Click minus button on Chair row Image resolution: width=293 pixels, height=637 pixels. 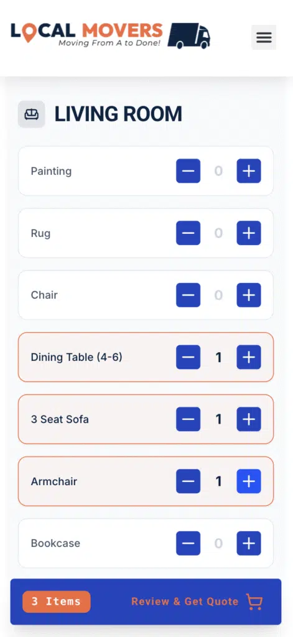(x=188, y=295)
